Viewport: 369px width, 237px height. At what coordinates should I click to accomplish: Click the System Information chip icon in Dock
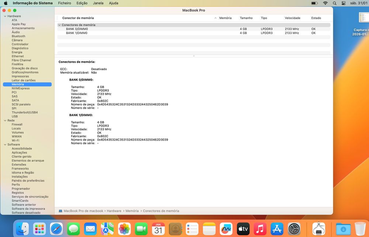(x=319, y=229)
